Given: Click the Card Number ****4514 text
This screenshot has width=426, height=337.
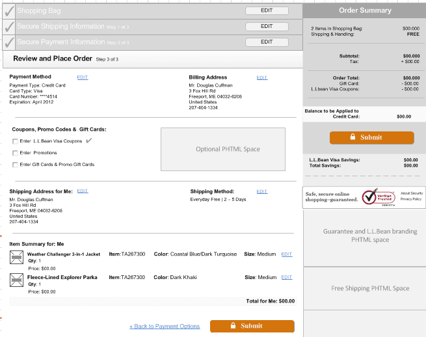Looking at the screenshot, I should [33, 96].
